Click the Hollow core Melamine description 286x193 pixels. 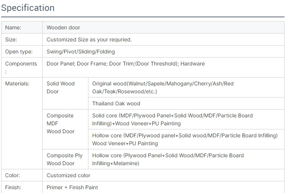tap(168, 159)
